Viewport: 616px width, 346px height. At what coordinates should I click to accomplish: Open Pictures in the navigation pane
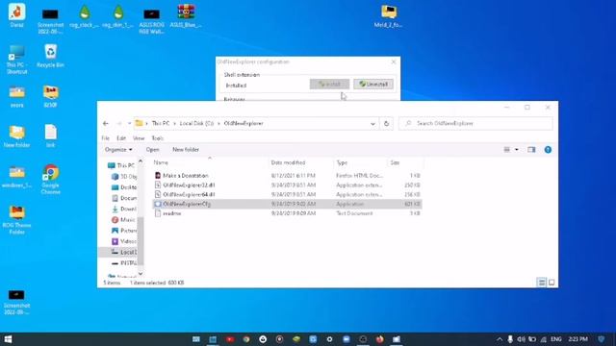(x=124, y=231)
